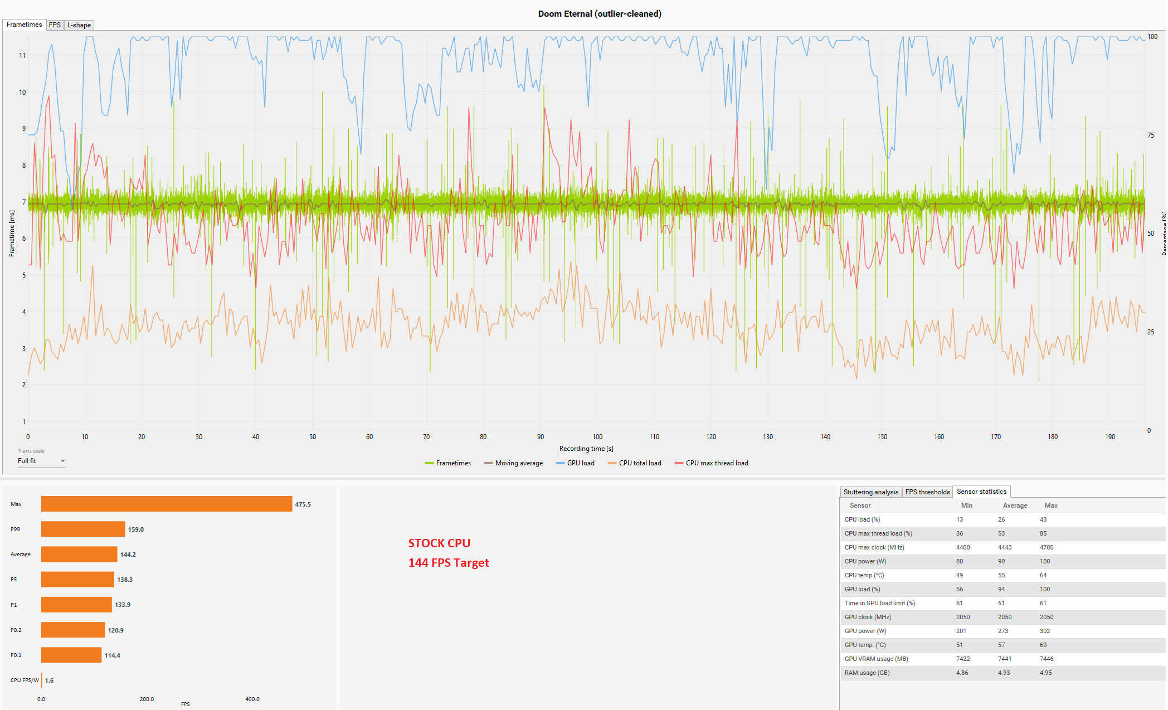The width and height of the screenshot is (1168, 710).
Task: Click the 144 FPS Target annotation text
Action: tap(449, 563)
